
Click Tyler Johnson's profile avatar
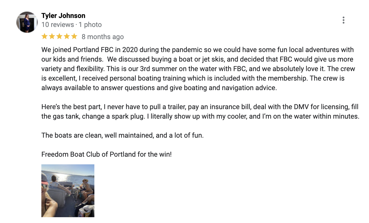click(x=27, y=22)
